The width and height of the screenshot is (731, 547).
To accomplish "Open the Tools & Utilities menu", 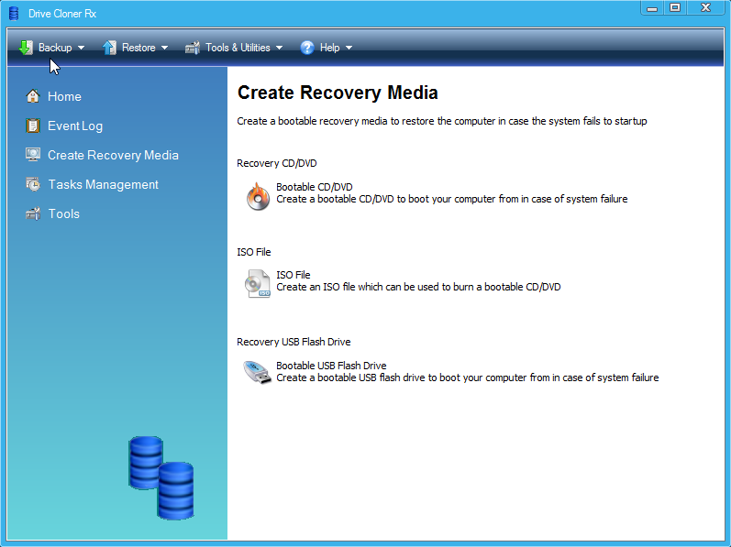I will 234,48.
